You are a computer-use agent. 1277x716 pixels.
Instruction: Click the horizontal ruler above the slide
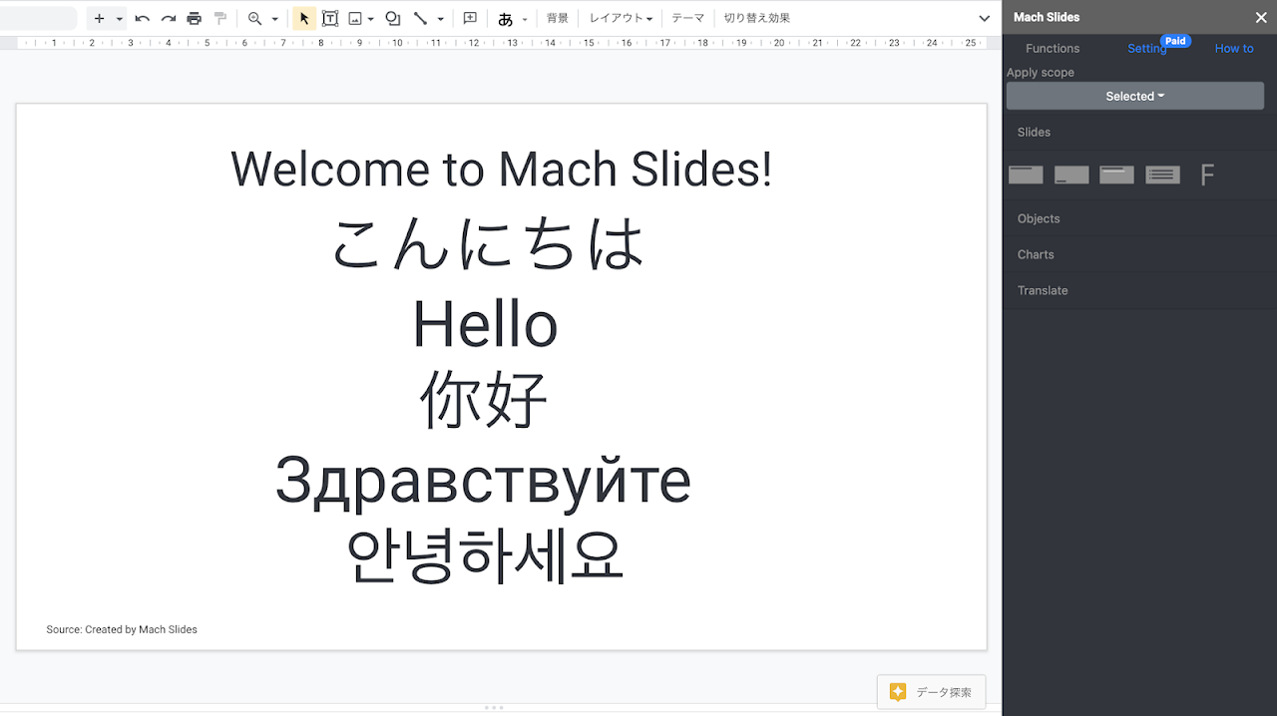tap(502, 43)
